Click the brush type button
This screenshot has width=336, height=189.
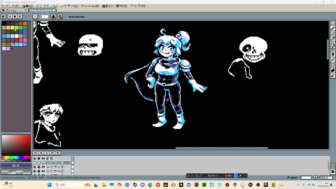[x=35, y=16]
